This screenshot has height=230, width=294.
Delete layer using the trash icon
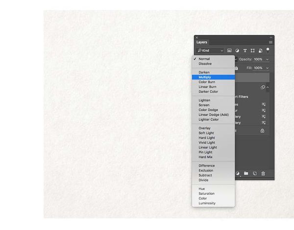pyautogui.click(x=263, y=173)
